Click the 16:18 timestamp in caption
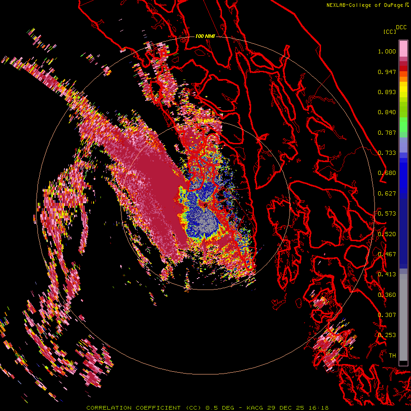Viewport: 411px width, 411px height. coord(318,408)
